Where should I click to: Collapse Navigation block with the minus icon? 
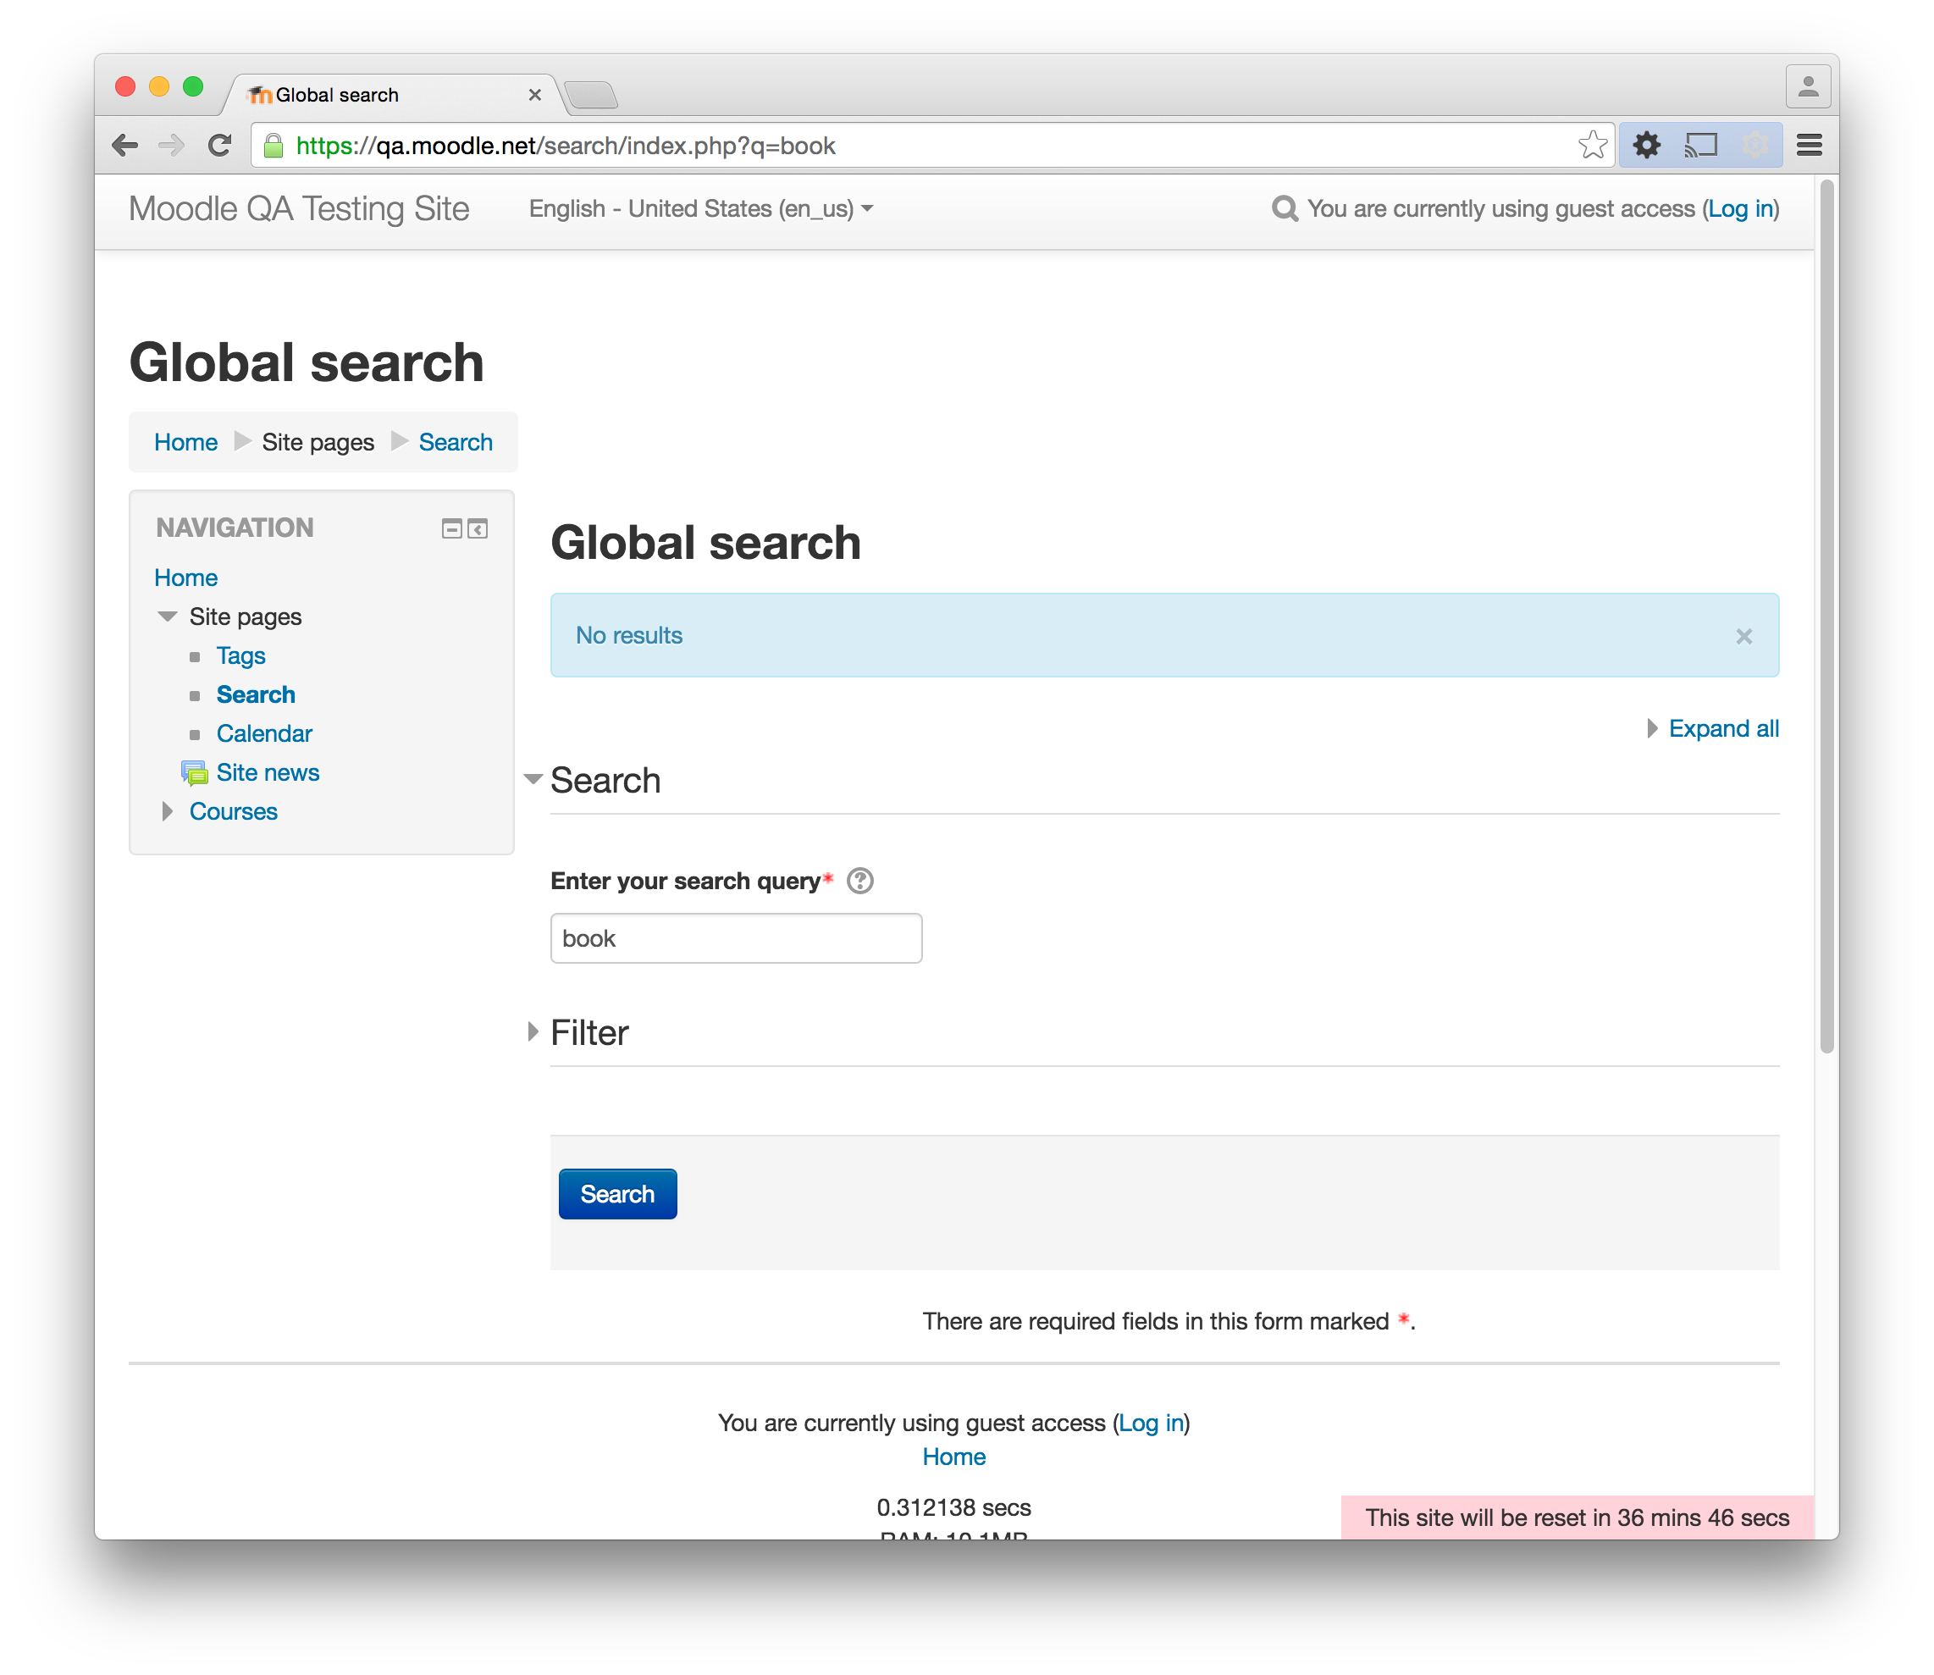[x=451, y=529]
